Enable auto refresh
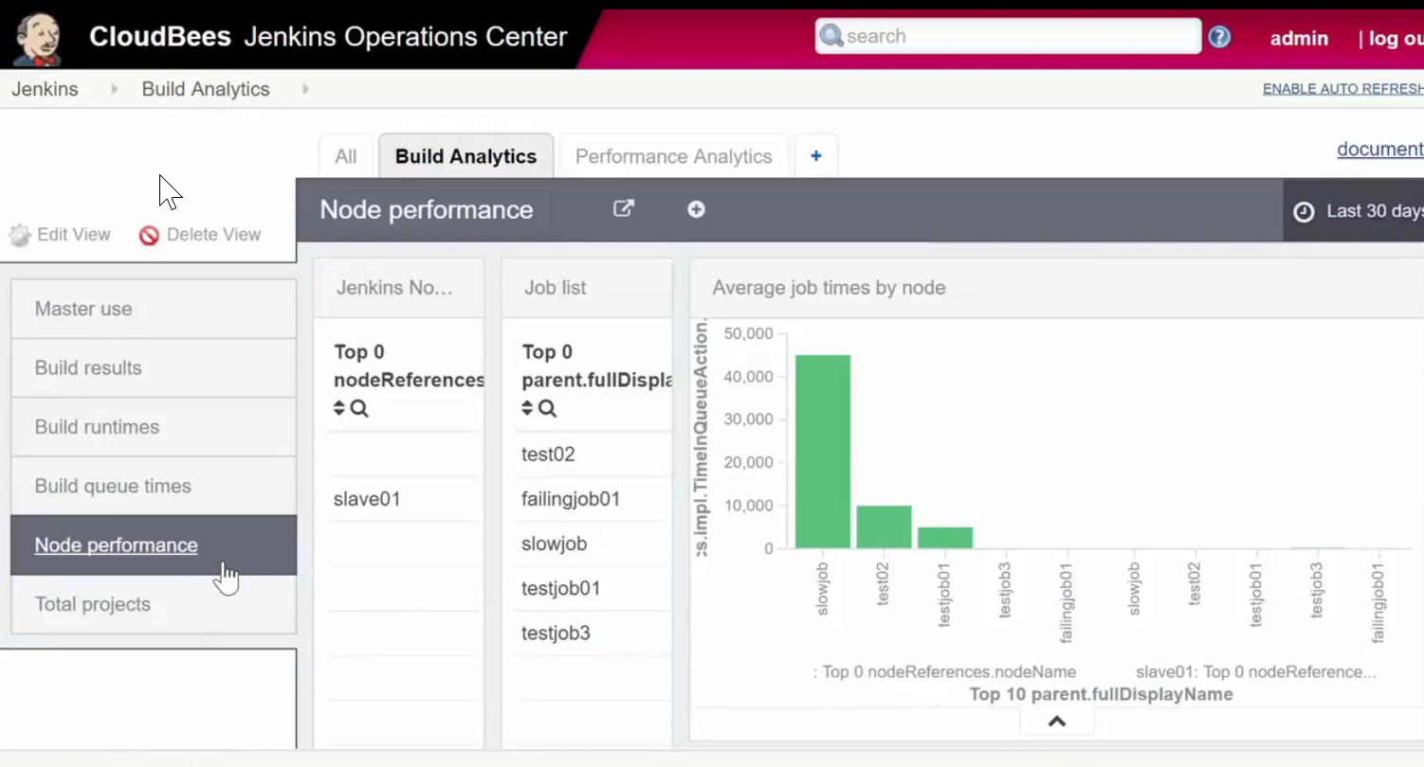This screenshot has width=1424, height=767. 1342,89
